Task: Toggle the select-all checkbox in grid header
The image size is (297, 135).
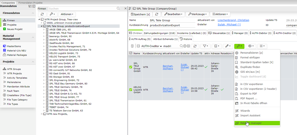Action: coord(130,53)
